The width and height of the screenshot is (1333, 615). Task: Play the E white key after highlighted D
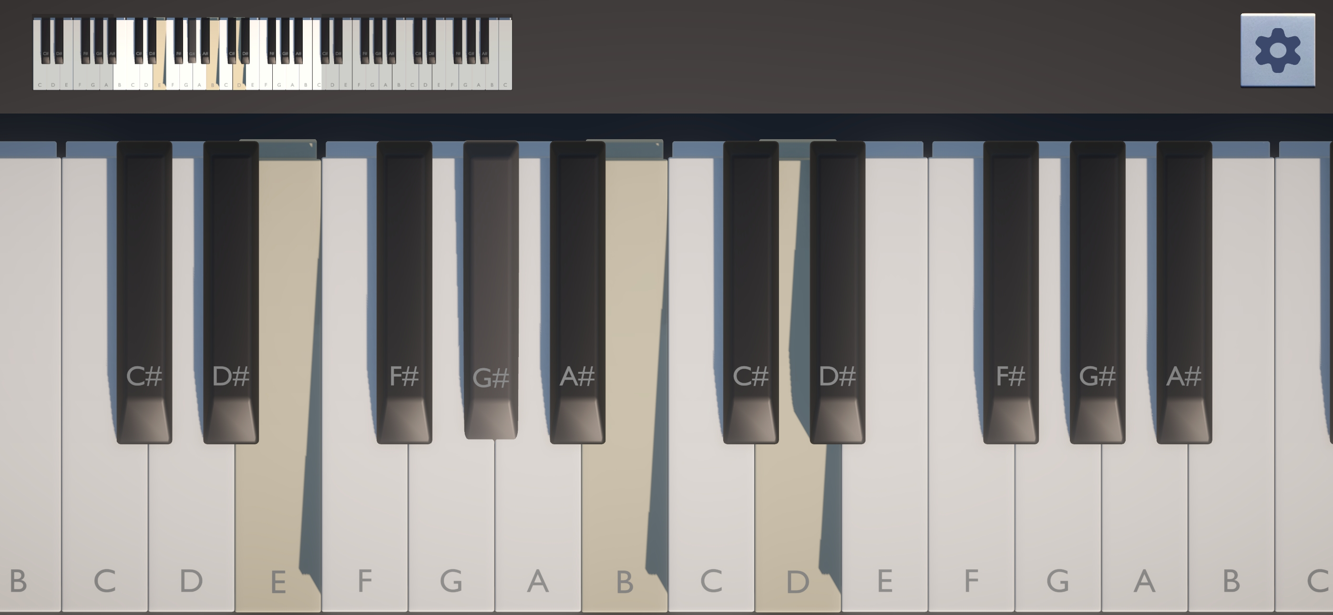click(884, 518)
